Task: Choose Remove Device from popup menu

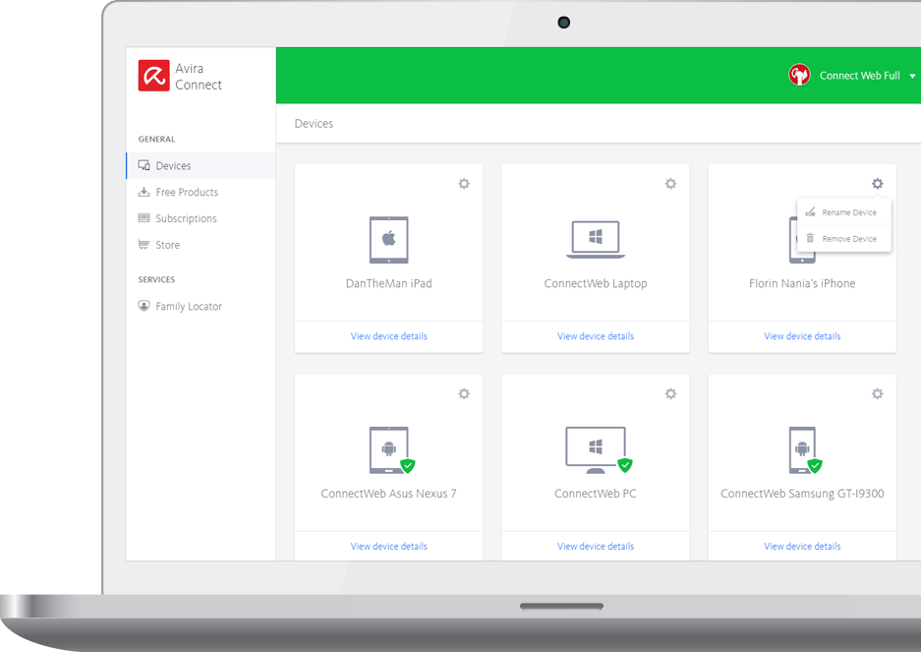Action: coord(844,239)
